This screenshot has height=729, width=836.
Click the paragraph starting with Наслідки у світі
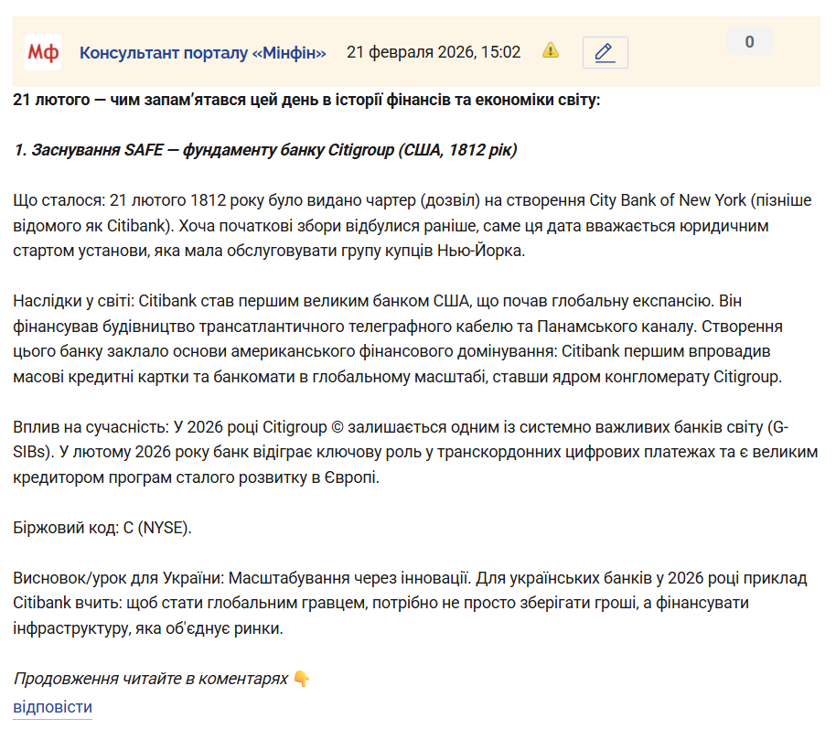coord(398,339)
